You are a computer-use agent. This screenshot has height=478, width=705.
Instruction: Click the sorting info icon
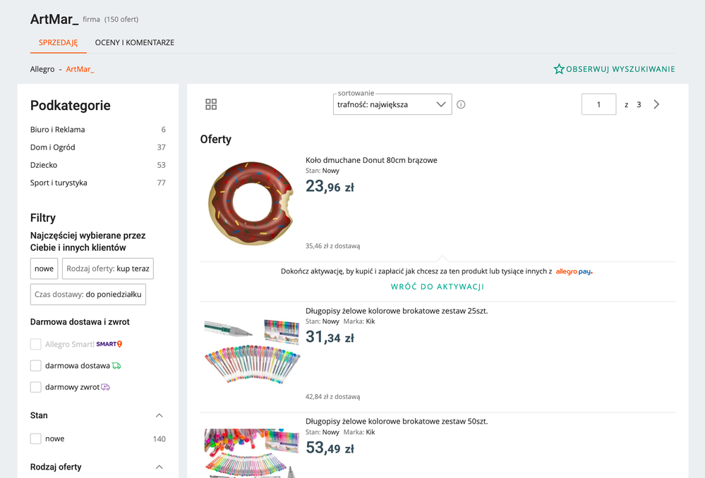461,104
